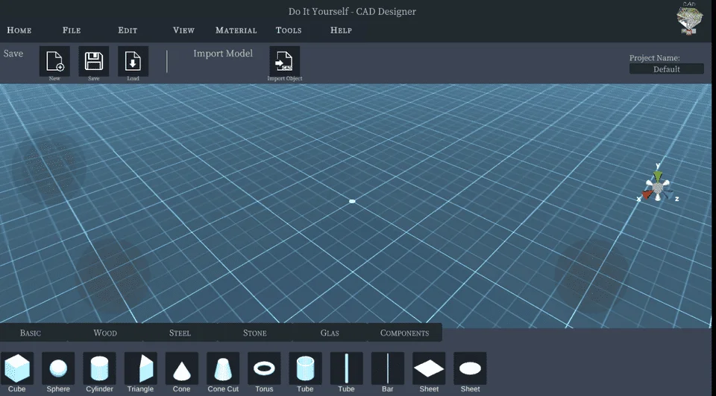Switch to the Steel tab
The width and height of the screenshot is (716, 396).
click(180, 333)
